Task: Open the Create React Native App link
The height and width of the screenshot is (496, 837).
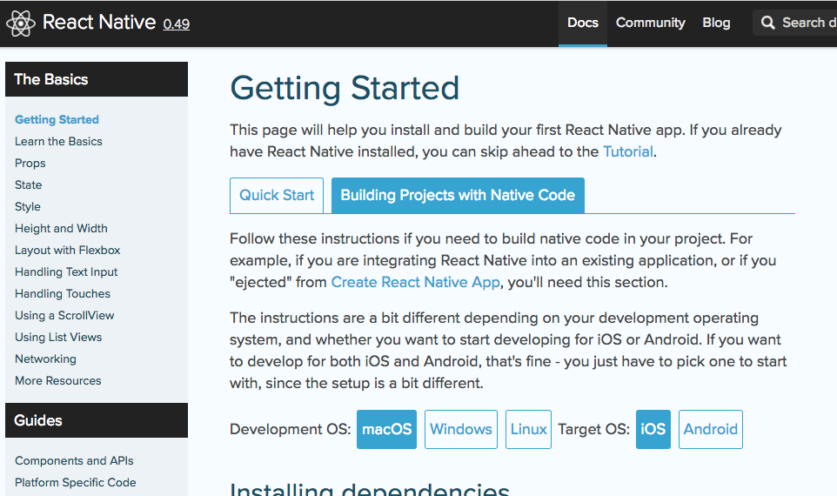Action: (415, 282)
